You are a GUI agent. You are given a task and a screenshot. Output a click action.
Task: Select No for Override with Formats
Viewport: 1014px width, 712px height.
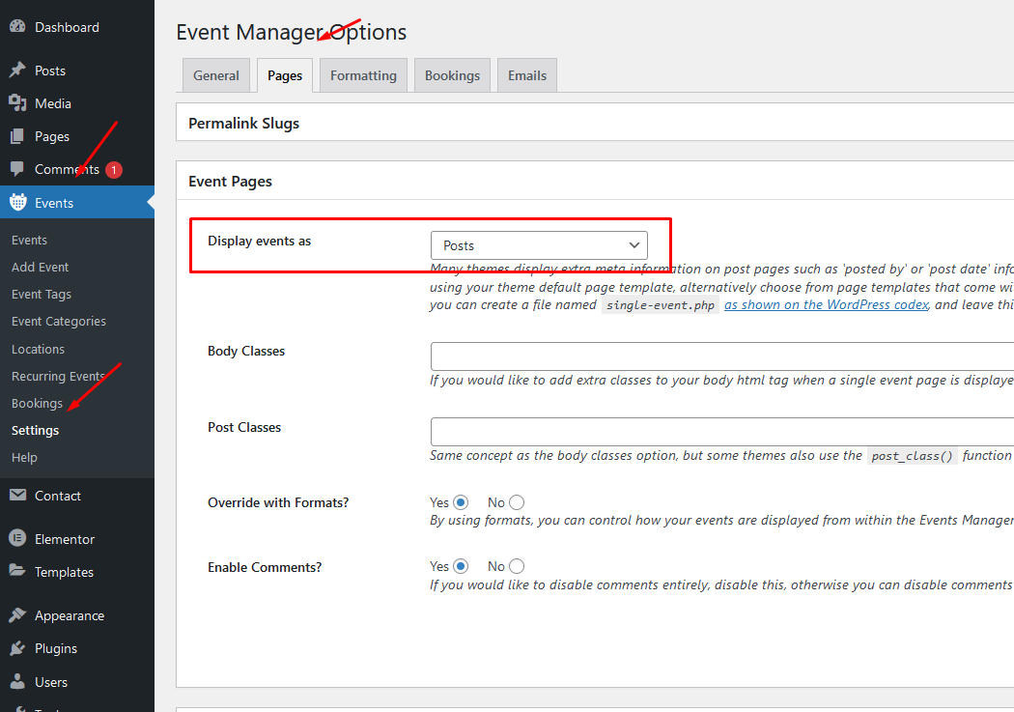[x=517, y=502]
